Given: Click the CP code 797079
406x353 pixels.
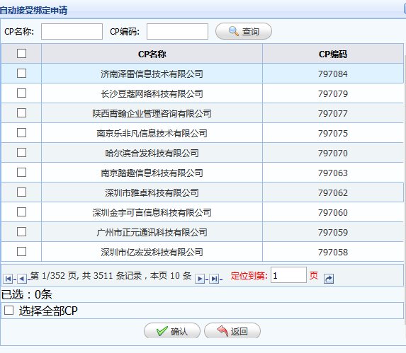Looking at the screenshot, I should [333, 93].
